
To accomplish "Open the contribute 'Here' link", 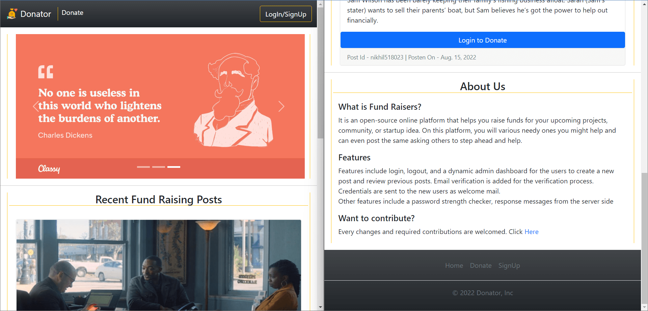I will 531,232.
